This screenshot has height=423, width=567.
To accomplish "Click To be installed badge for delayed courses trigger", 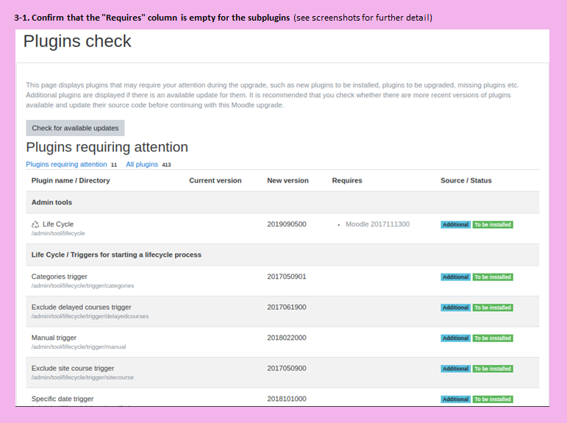I will pos(493,308).
